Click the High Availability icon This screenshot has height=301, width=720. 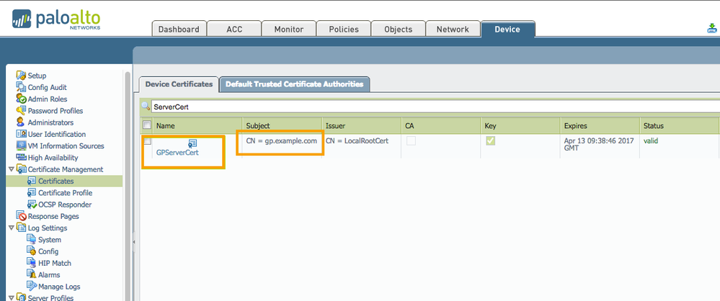pyautogui.click(x=21, y=158)
